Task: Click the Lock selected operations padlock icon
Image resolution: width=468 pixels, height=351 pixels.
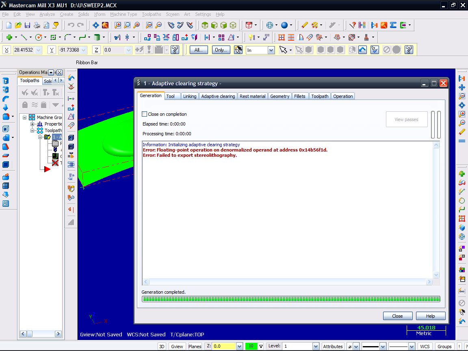Action: [x=25, y=105]
